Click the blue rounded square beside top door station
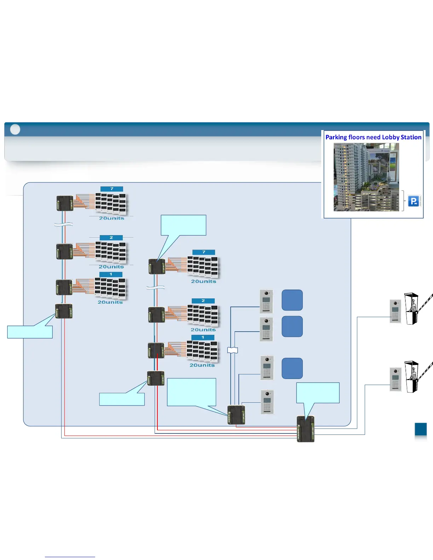The width and height of the screenshot is (433, 560). pos(292,300)
